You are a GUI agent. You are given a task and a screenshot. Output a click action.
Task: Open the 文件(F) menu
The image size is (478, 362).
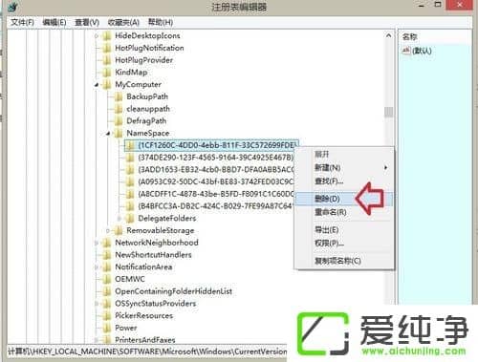click(x=23, y=22)
